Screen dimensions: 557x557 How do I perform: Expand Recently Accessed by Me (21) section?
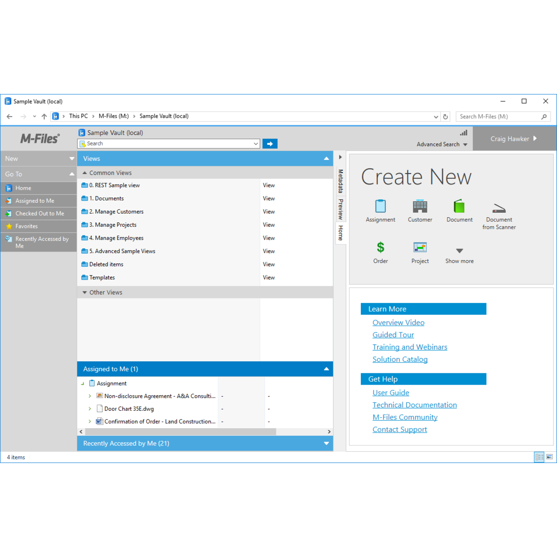[x=326, y=443]
